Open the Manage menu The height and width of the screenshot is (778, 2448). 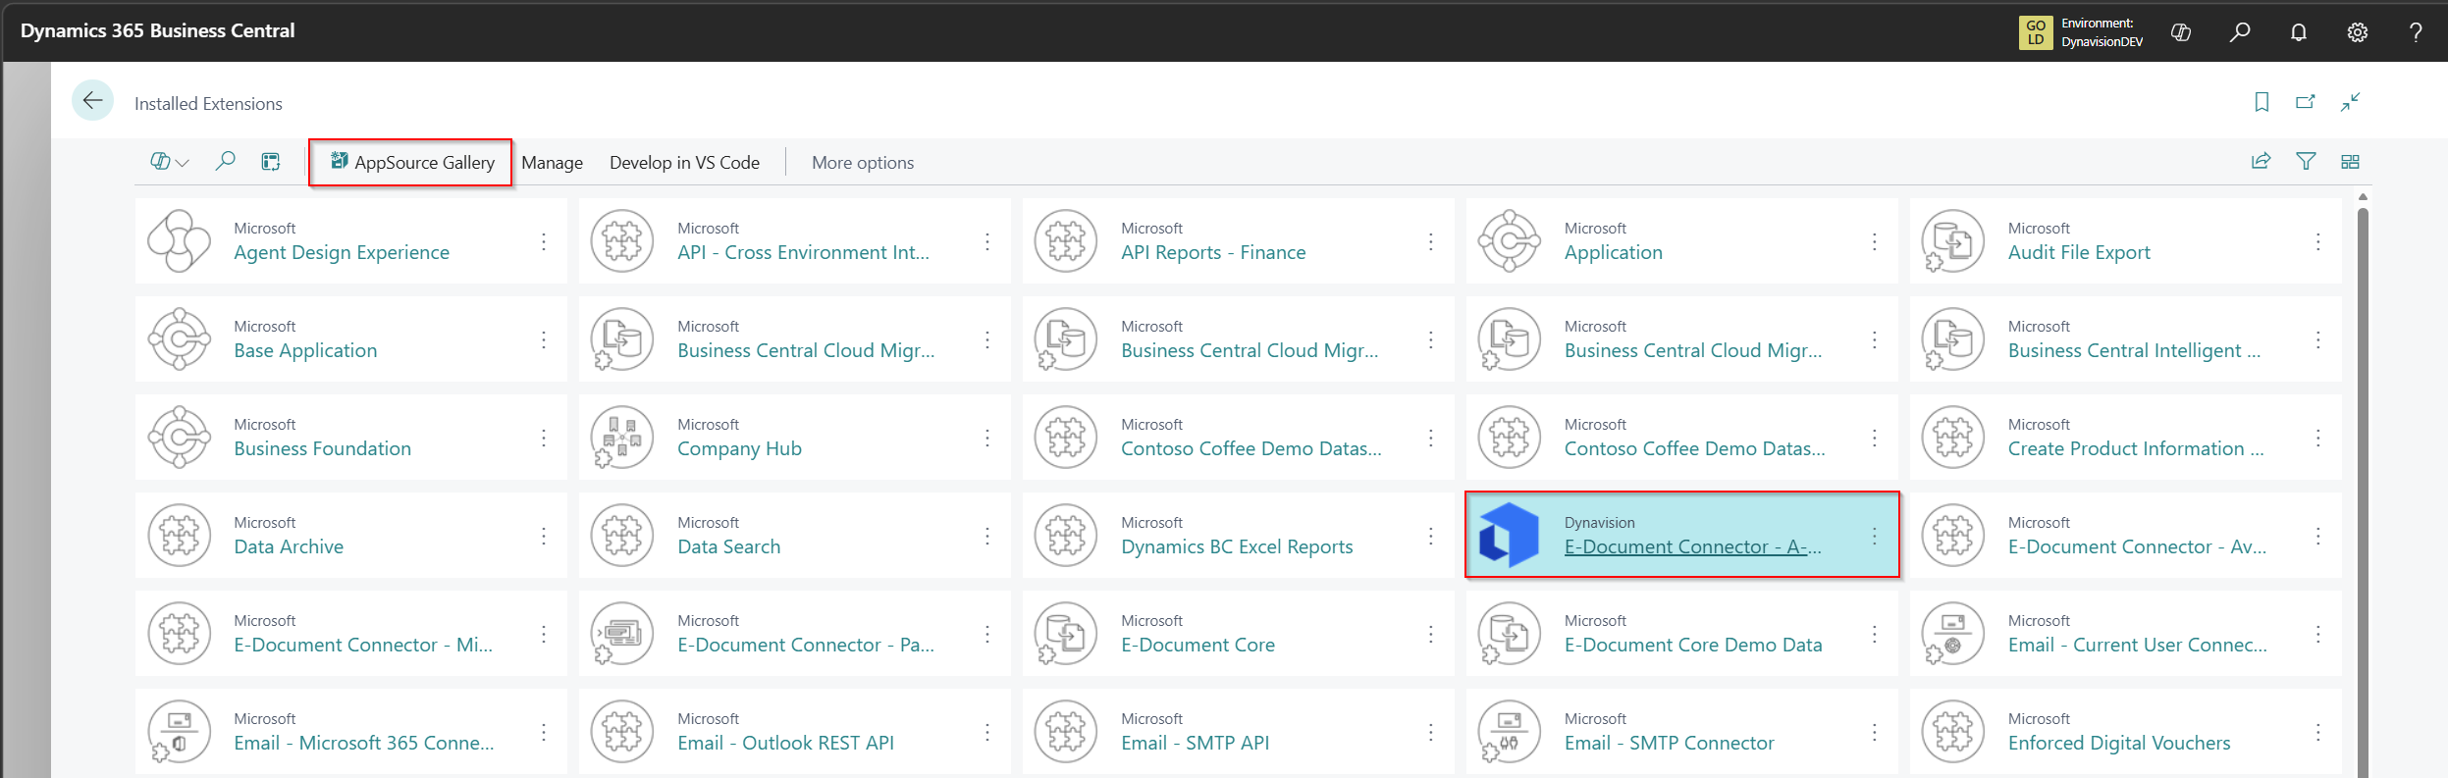552,163
